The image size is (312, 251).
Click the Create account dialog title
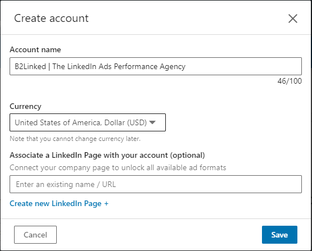click(51, 19)
